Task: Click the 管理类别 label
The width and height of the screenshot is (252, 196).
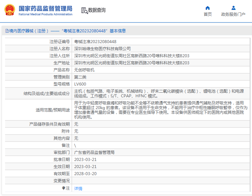Action: pos(62,77)
